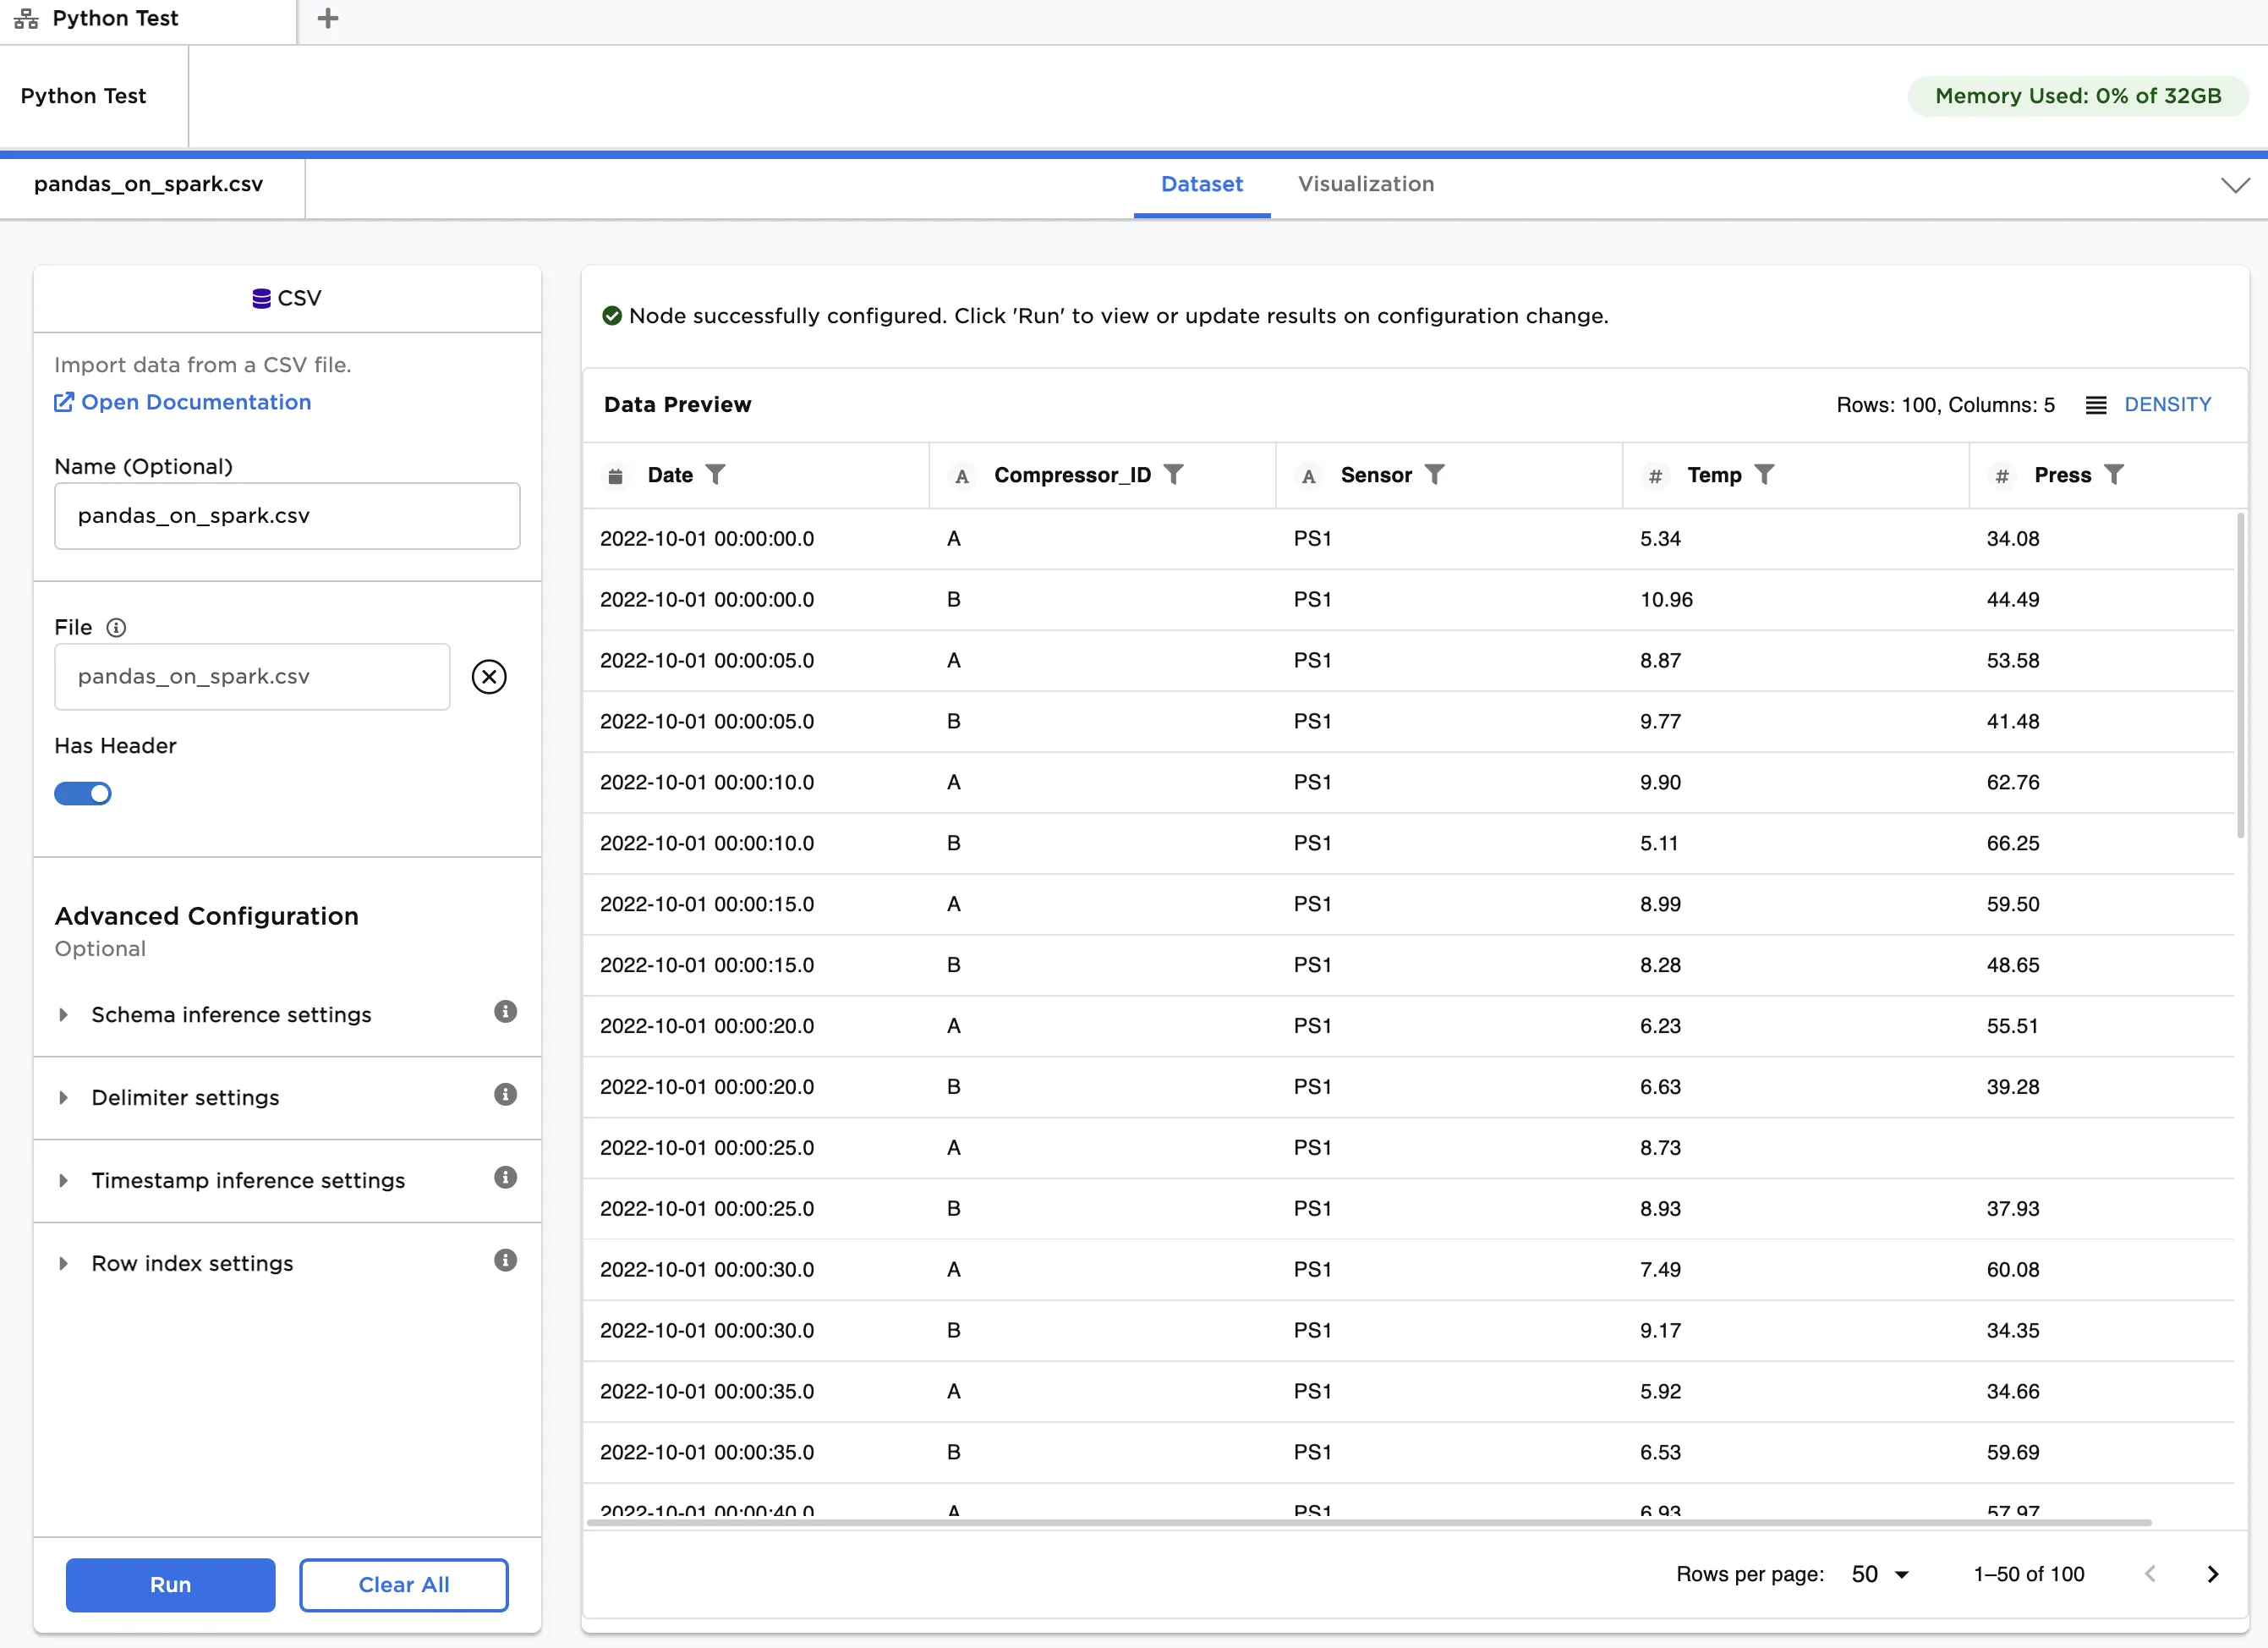Expand Delimiter settings section
2268x1648 pixels.
[x=185, y=1097]
